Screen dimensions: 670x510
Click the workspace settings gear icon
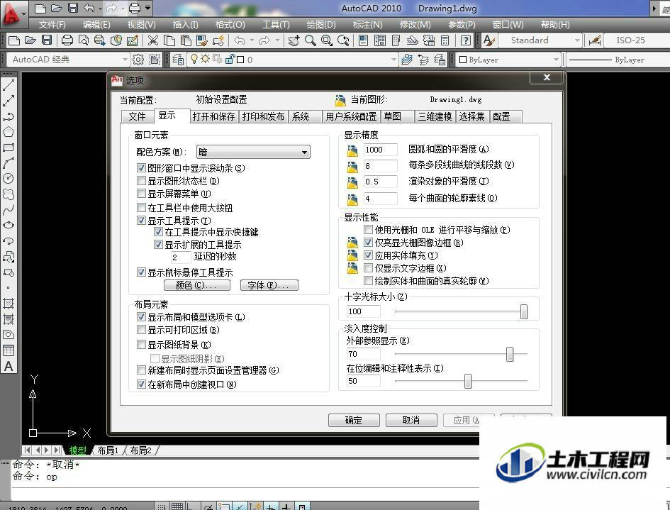[138, 60]
